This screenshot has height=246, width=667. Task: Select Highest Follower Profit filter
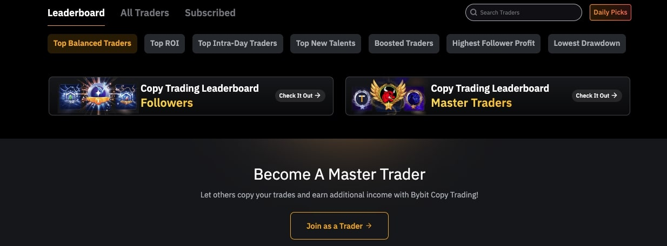coord(493,43)
